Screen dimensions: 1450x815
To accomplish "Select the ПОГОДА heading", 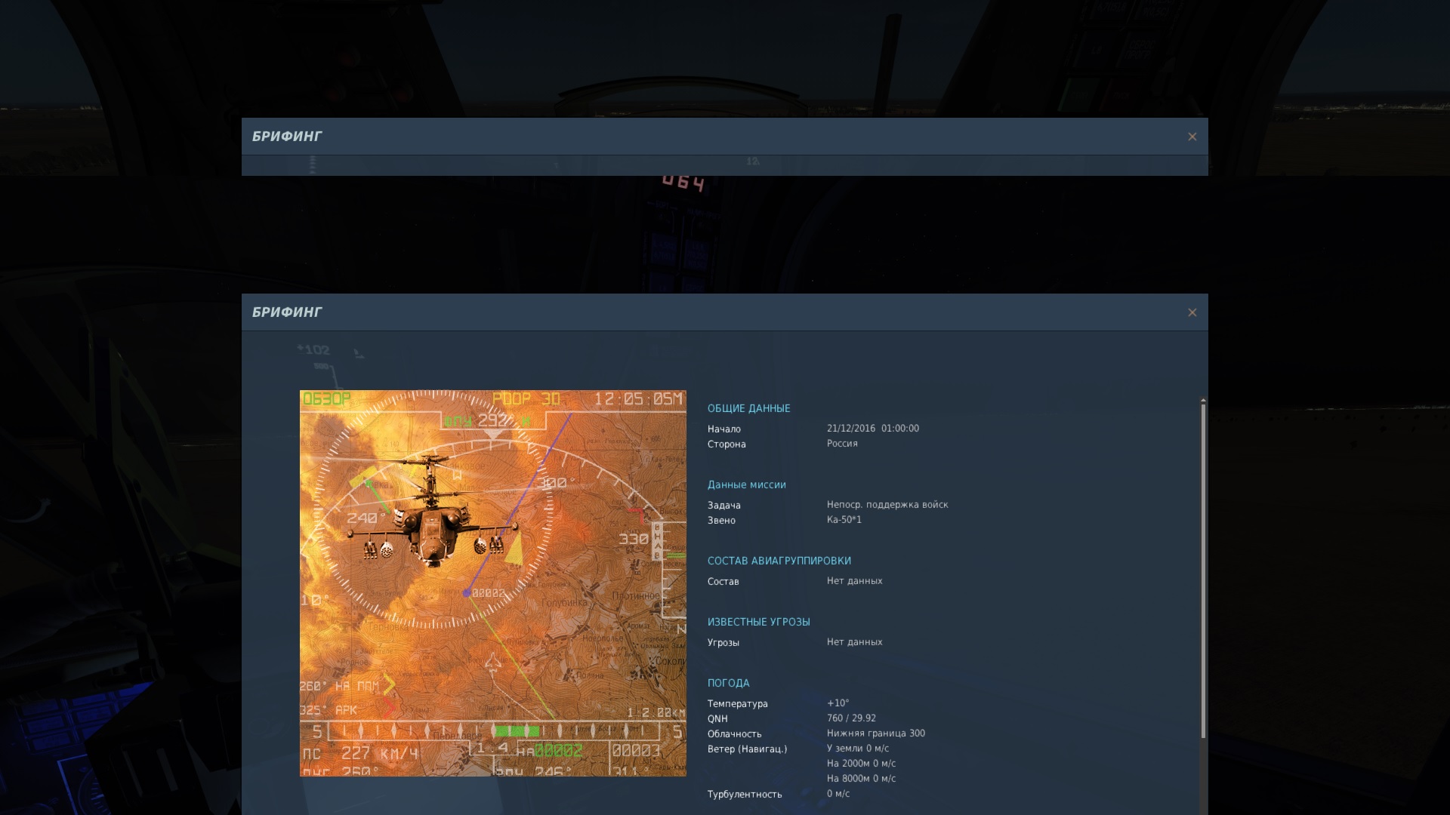I will [728, 683].
